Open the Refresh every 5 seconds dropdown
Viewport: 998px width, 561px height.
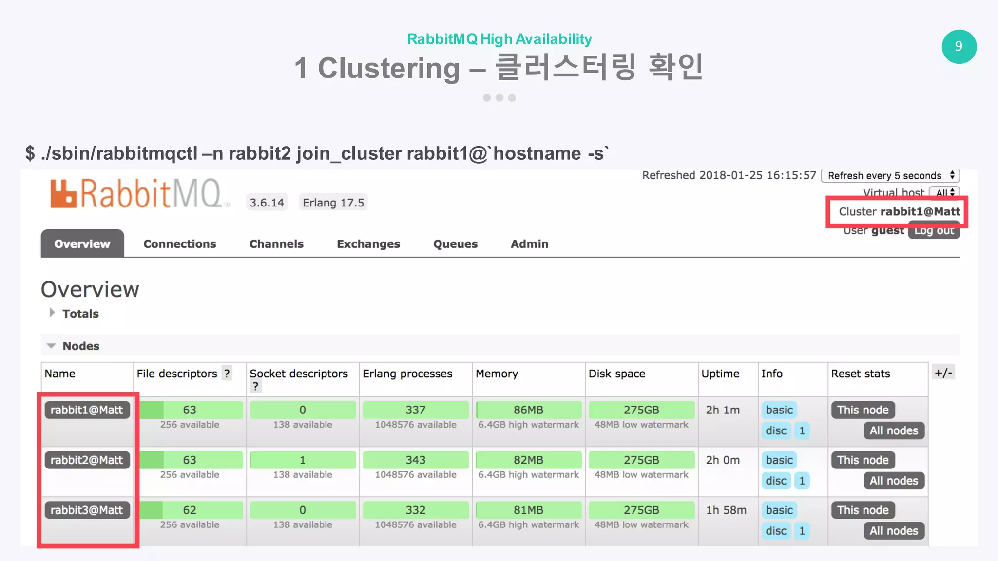tap(890, 175)
